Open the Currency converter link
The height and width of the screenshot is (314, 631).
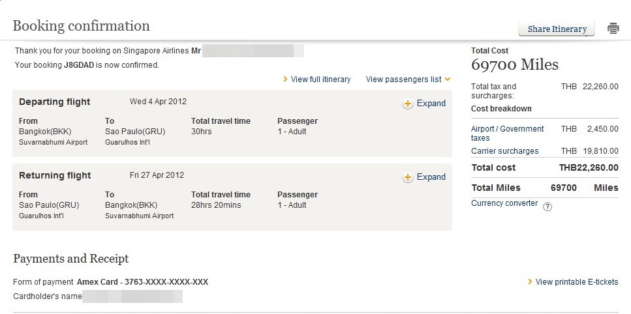pos(504,203)
